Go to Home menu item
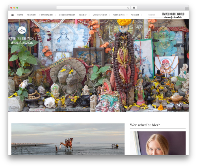This screenshot has width=197, height=167. point(20,15)
